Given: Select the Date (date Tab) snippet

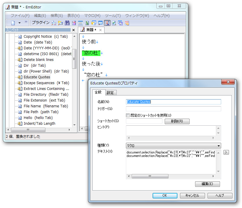Looking at the screenshot, I should tap(38, 42).
